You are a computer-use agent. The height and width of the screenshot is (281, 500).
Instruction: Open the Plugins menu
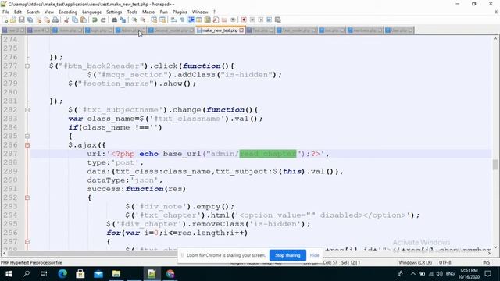180,12
